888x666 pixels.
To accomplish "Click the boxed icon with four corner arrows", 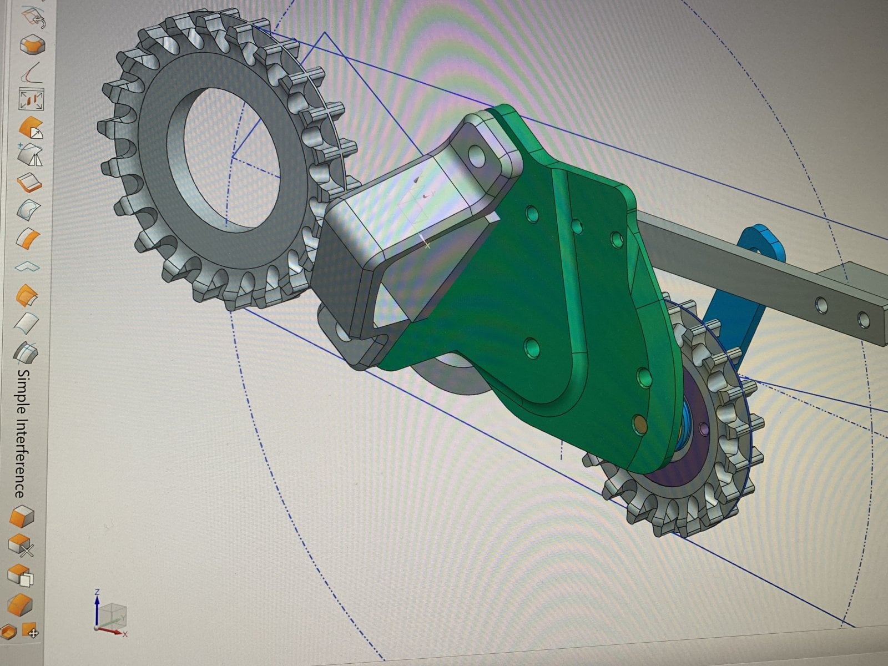I will coord(32,99).
